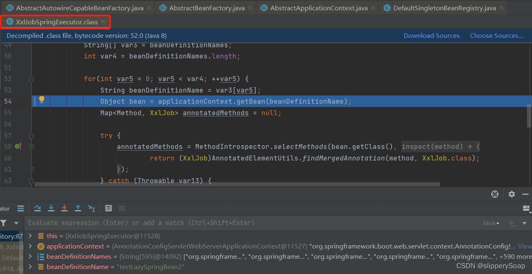Viewport: 532px width, 274px height.
Task: Click the blue Step Into icon
Action: pyautogui.click(x=51, y=208)
